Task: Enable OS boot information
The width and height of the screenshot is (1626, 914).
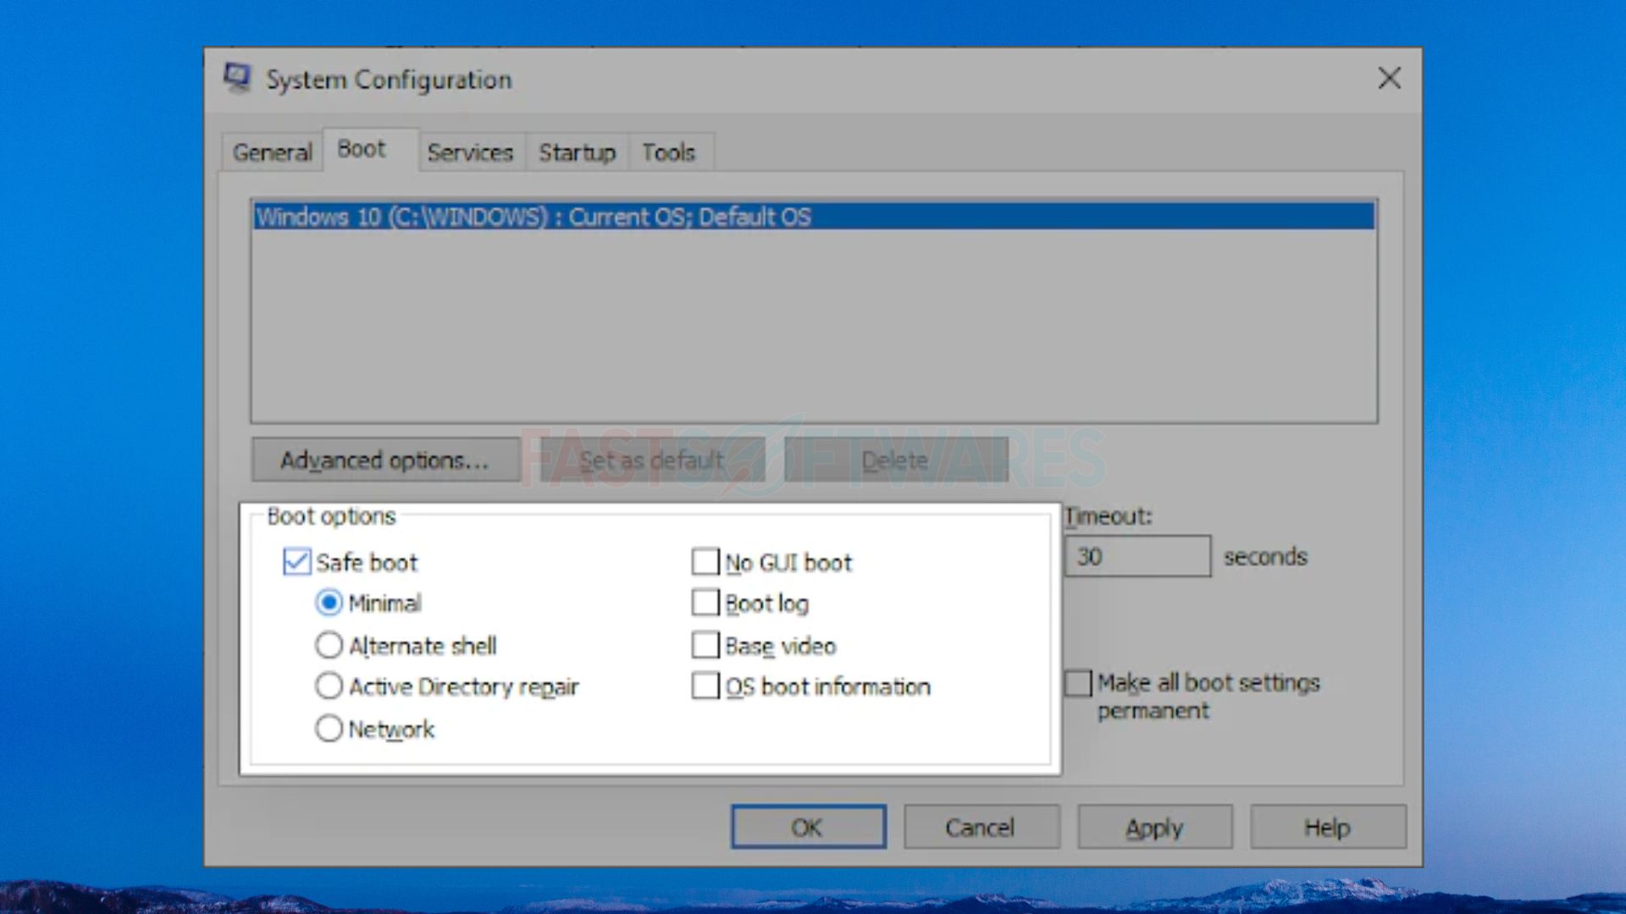Action: pos(705,685)
